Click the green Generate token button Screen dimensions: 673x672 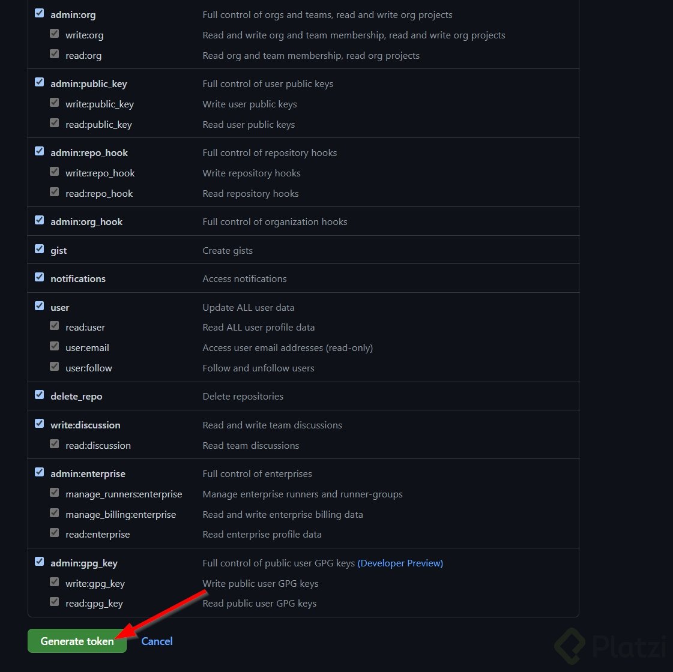pos(77,641)
